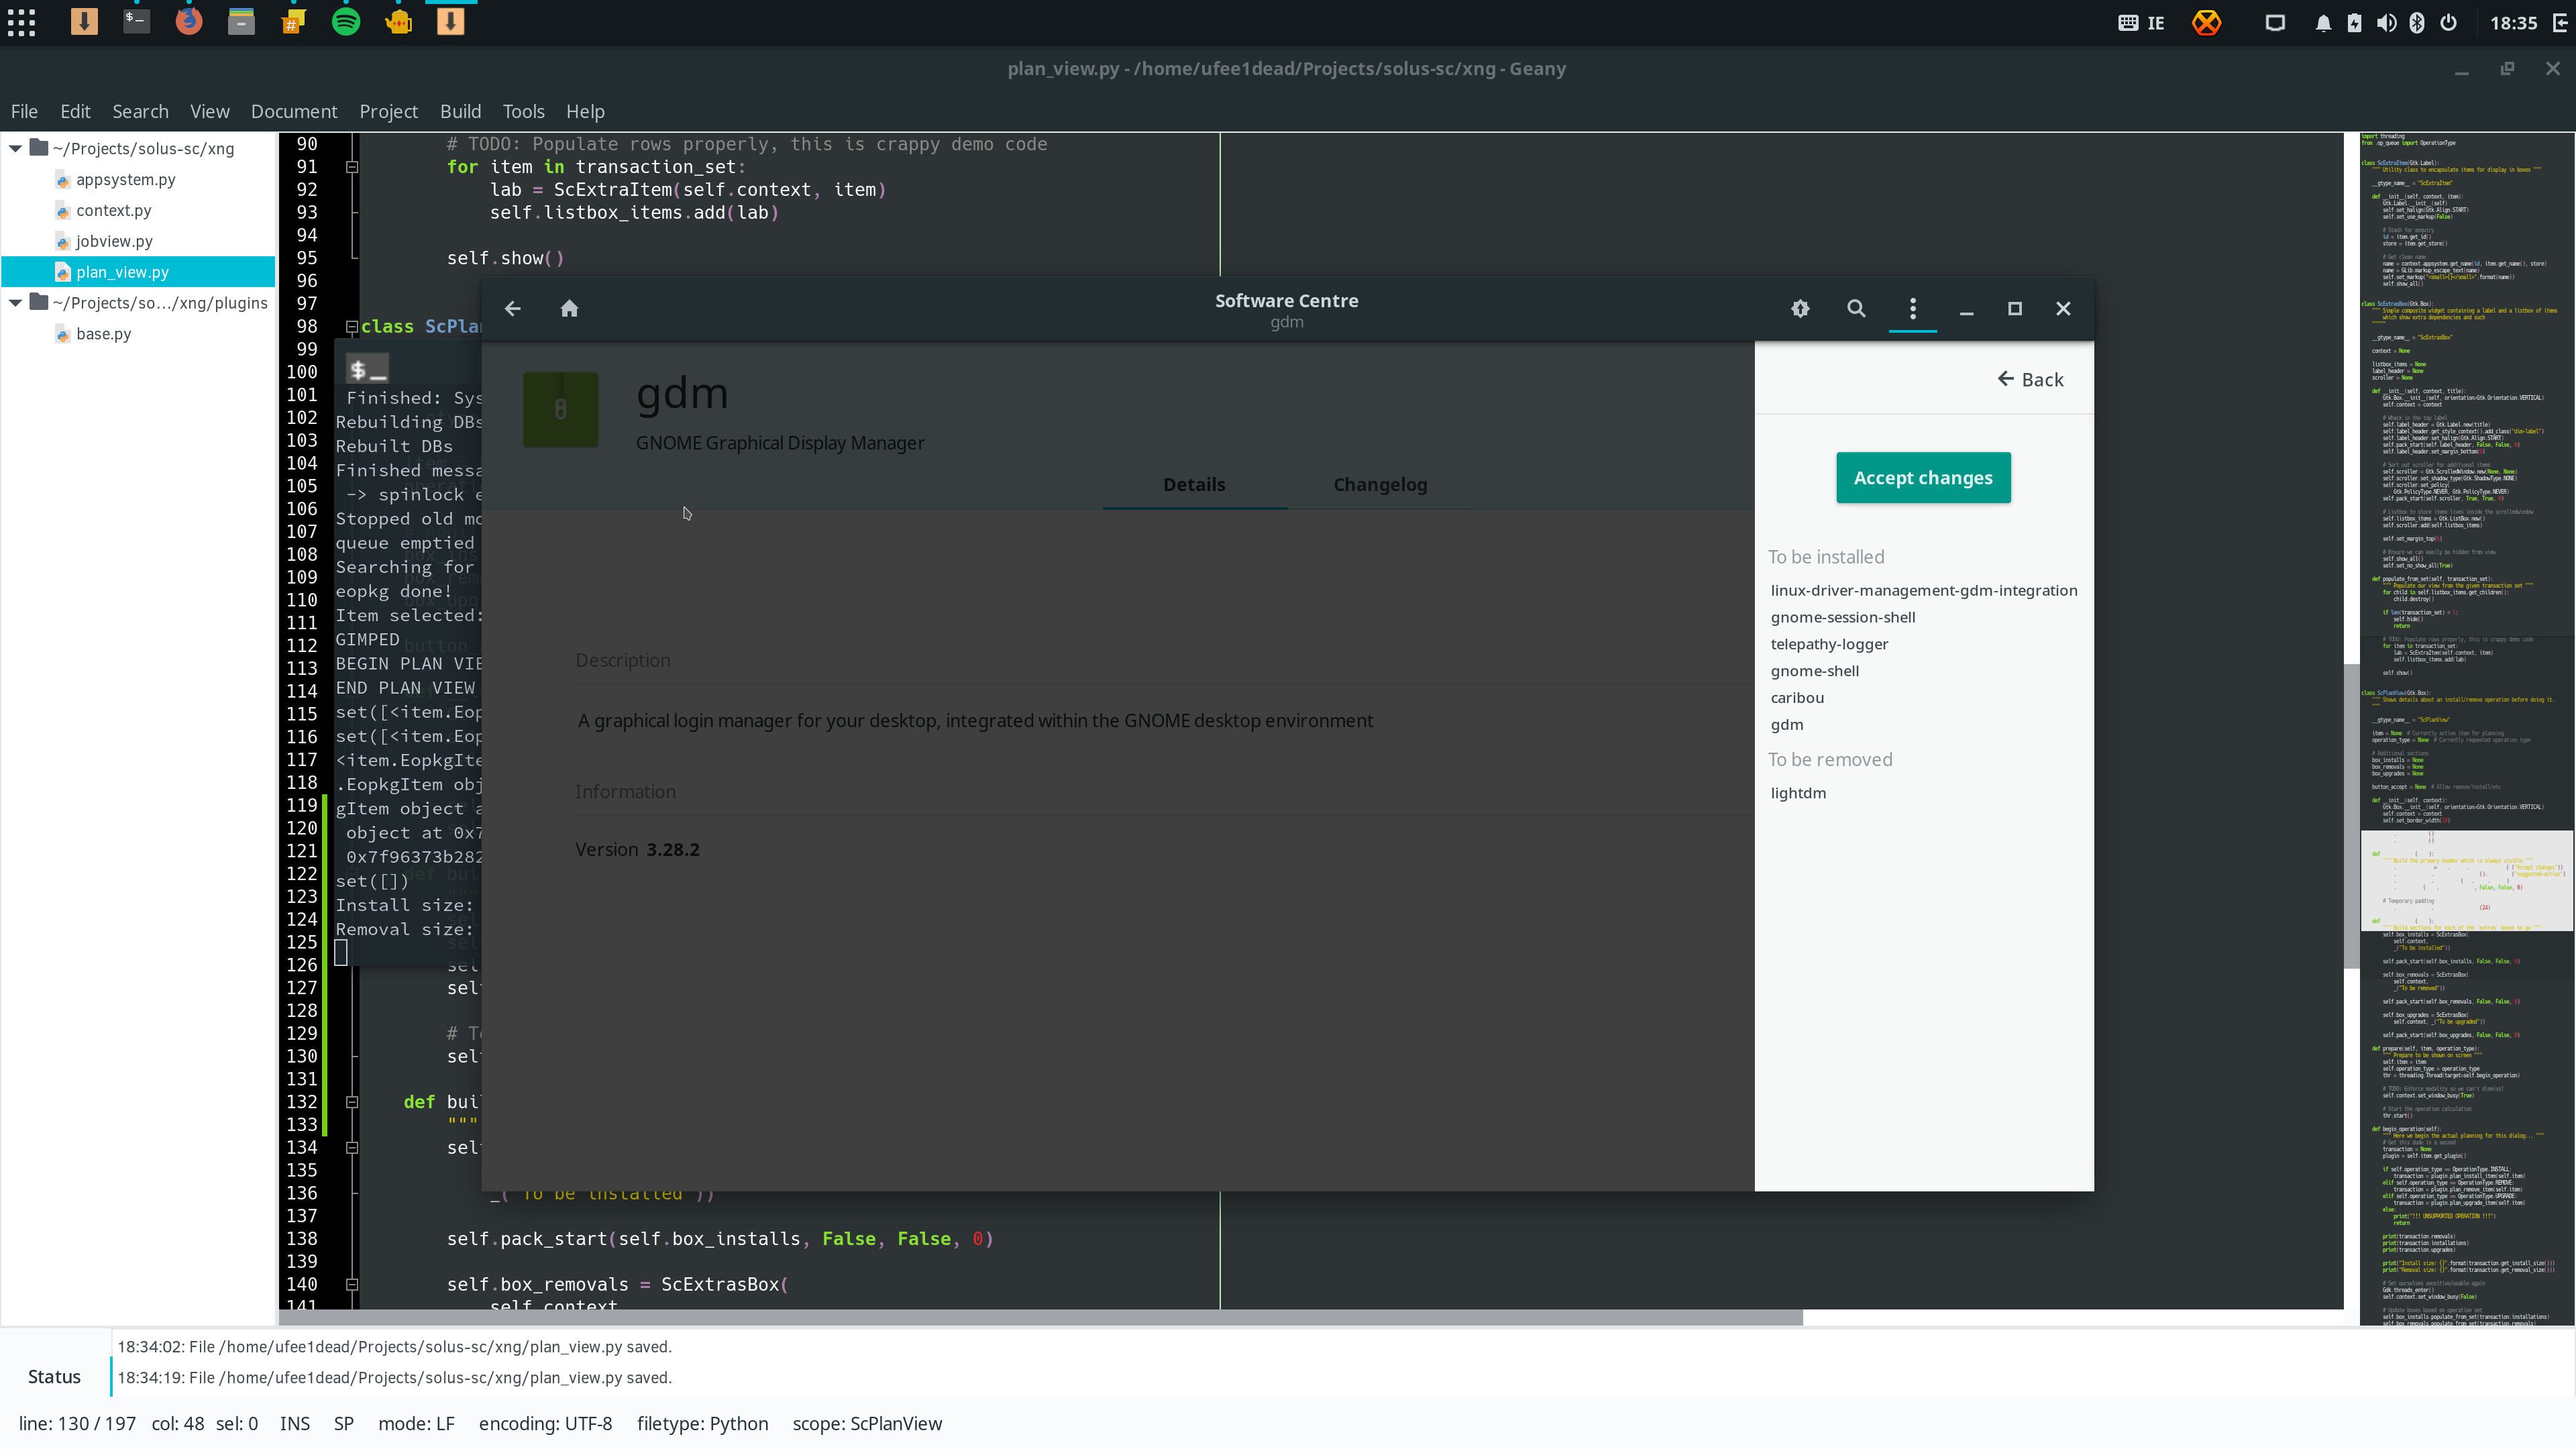Switch to Geany via the teapot icon

[398, 21]
